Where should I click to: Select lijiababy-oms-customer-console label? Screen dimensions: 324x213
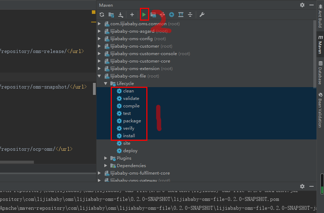tap(143, 54)
